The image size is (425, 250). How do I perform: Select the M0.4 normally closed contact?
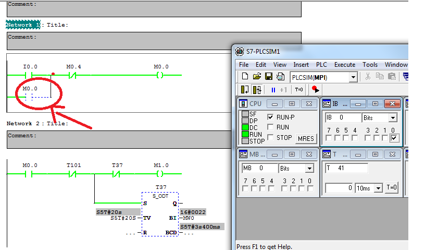(x=73, y=76)
